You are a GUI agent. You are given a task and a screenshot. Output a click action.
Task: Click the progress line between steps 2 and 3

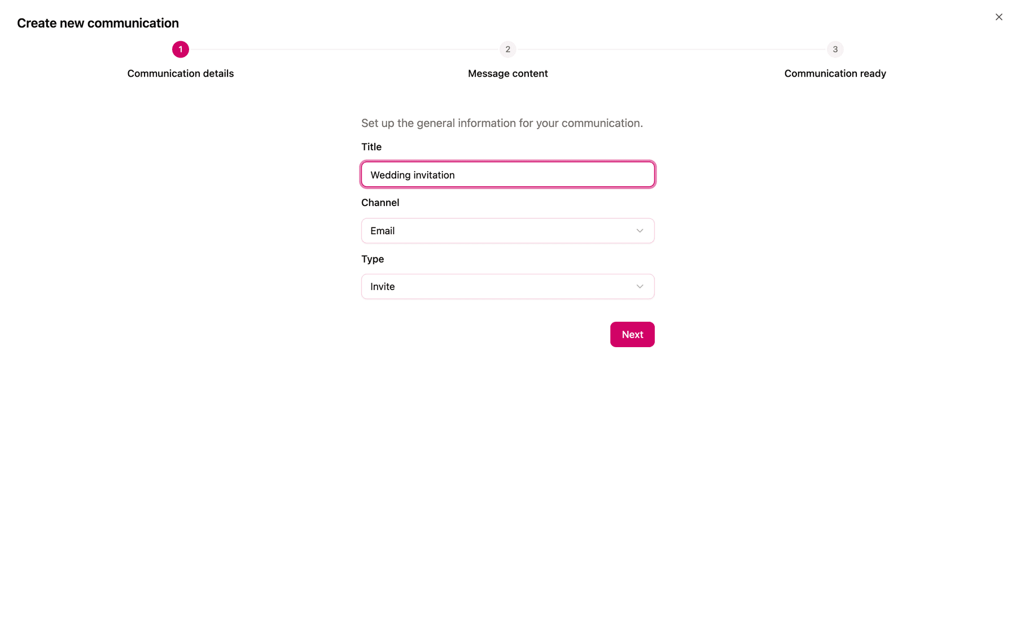672,50
